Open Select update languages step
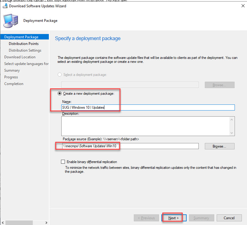 click(x=26, y=64)
